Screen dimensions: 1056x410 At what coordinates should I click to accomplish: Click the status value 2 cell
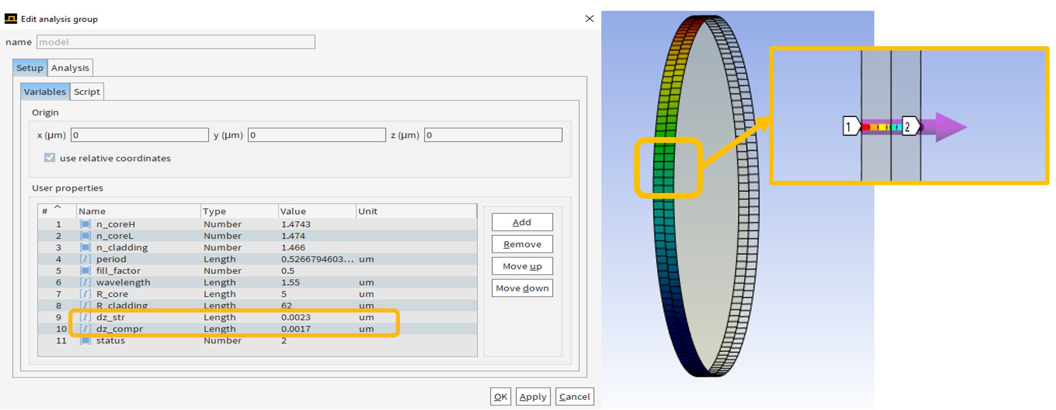[284, 341]
